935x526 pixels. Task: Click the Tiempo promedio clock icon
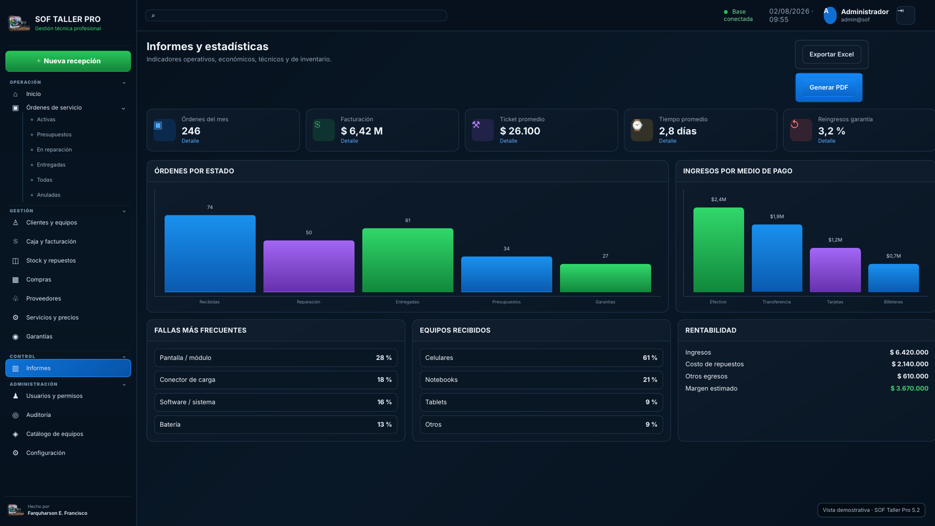(642, 130)
